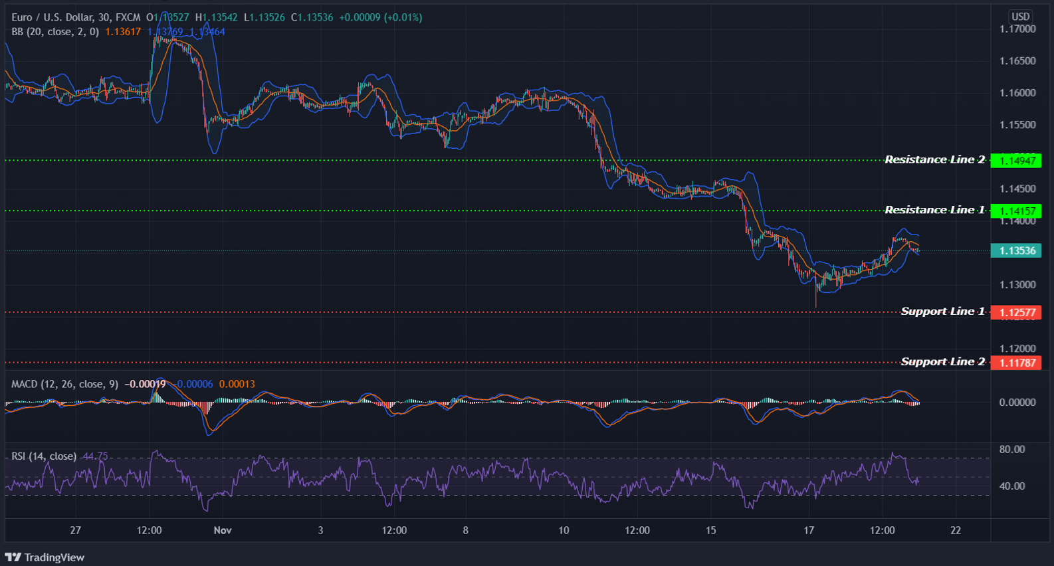The width and height of the screenshot is (1054, 566).
Task: Click the MACD histogram value −0.00019
Action: pos(145,384)
